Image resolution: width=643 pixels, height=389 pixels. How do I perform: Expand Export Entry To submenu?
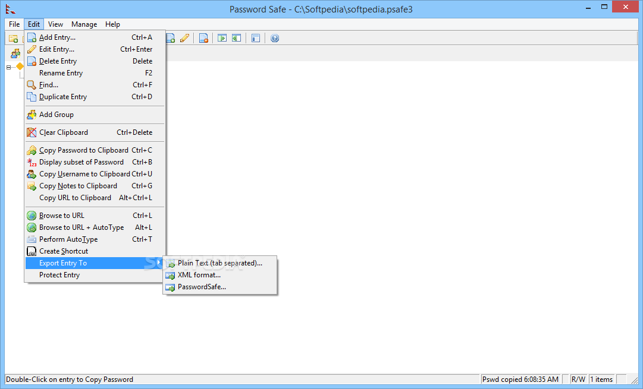(x=95, y=263)
